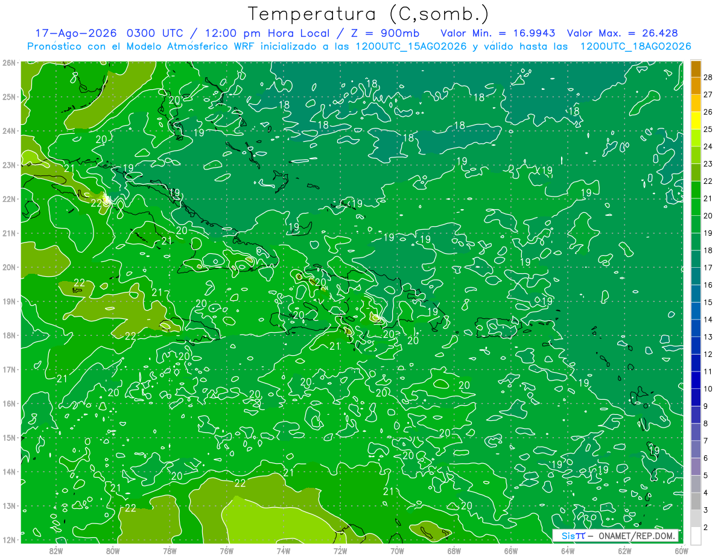Viewport: 724px width, 559px height.
Task: Pick the yellow swatch between 25 and 26
Action: (696, 120)
